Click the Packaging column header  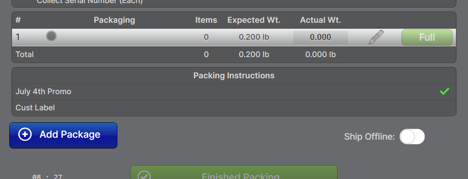pyautogui.click(x=114, y=20)
